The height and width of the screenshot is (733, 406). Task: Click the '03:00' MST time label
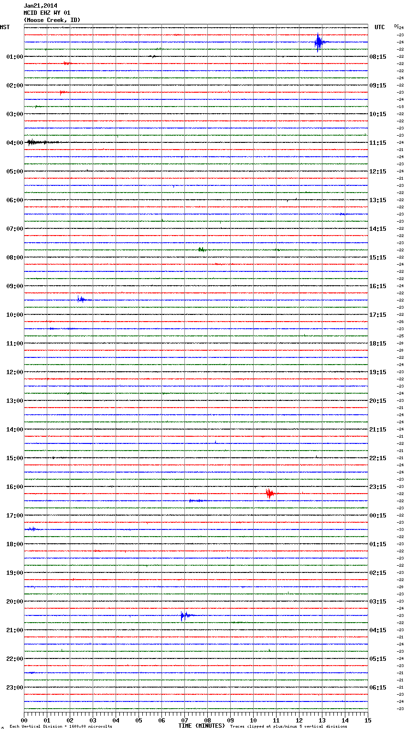pos(15,114)
